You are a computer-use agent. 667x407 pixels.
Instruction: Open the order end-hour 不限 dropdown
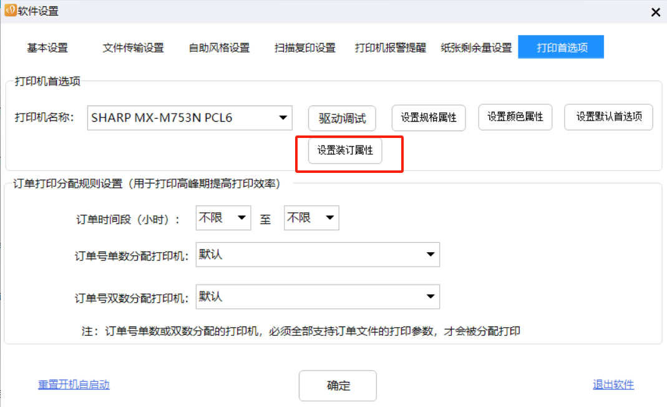[311, 218]
